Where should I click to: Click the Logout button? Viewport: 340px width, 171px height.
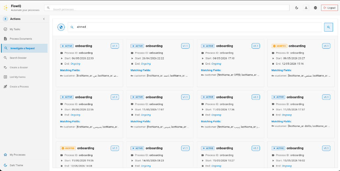click(x=329, y=8)
